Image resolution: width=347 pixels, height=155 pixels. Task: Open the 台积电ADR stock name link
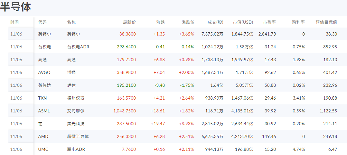(x=78, y=47)
